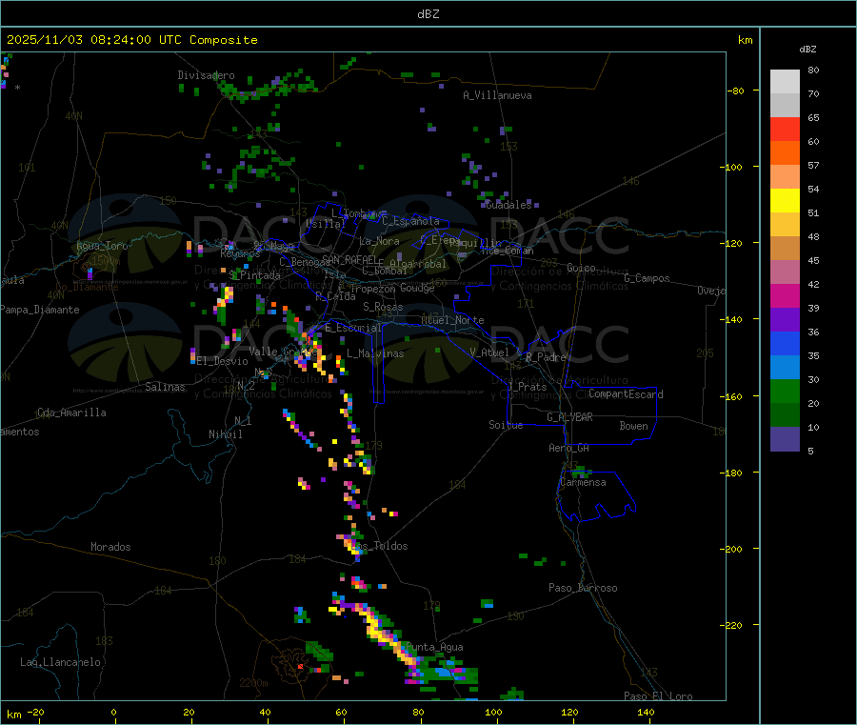Pick the bright green 20-30 dBZ swatch
Viewport: 857px width, 725px height.
pos(785,391)
